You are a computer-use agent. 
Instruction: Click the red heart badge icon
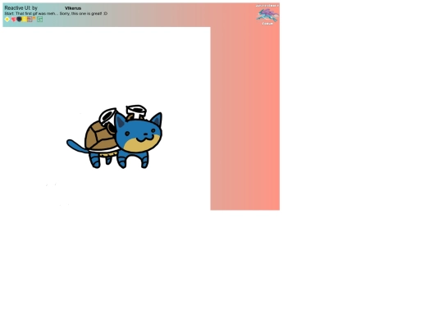[13, 19]
